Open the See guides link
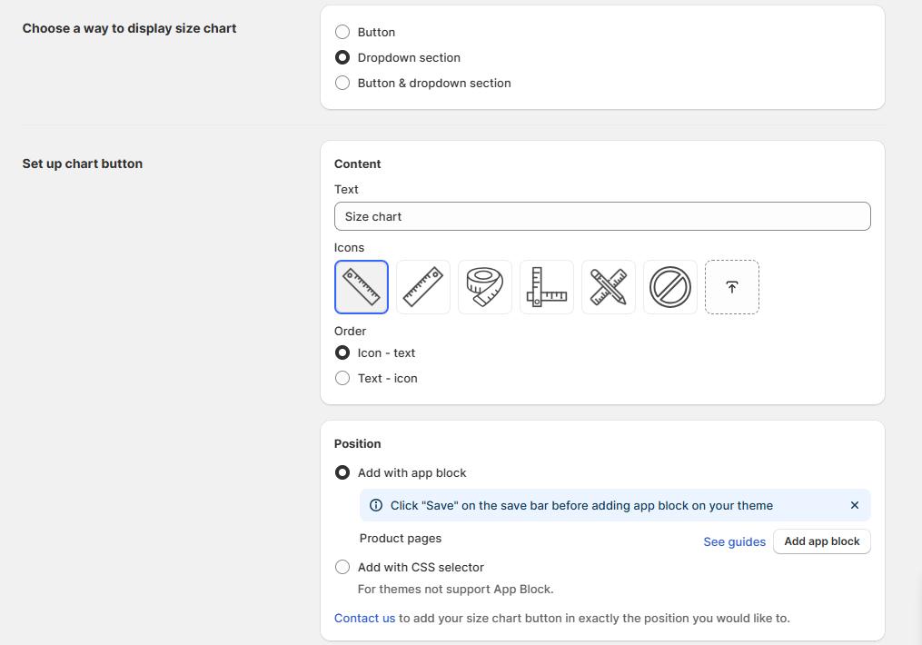Image resolution: width=922 pixels, height=645 pixels. (735, 541)
